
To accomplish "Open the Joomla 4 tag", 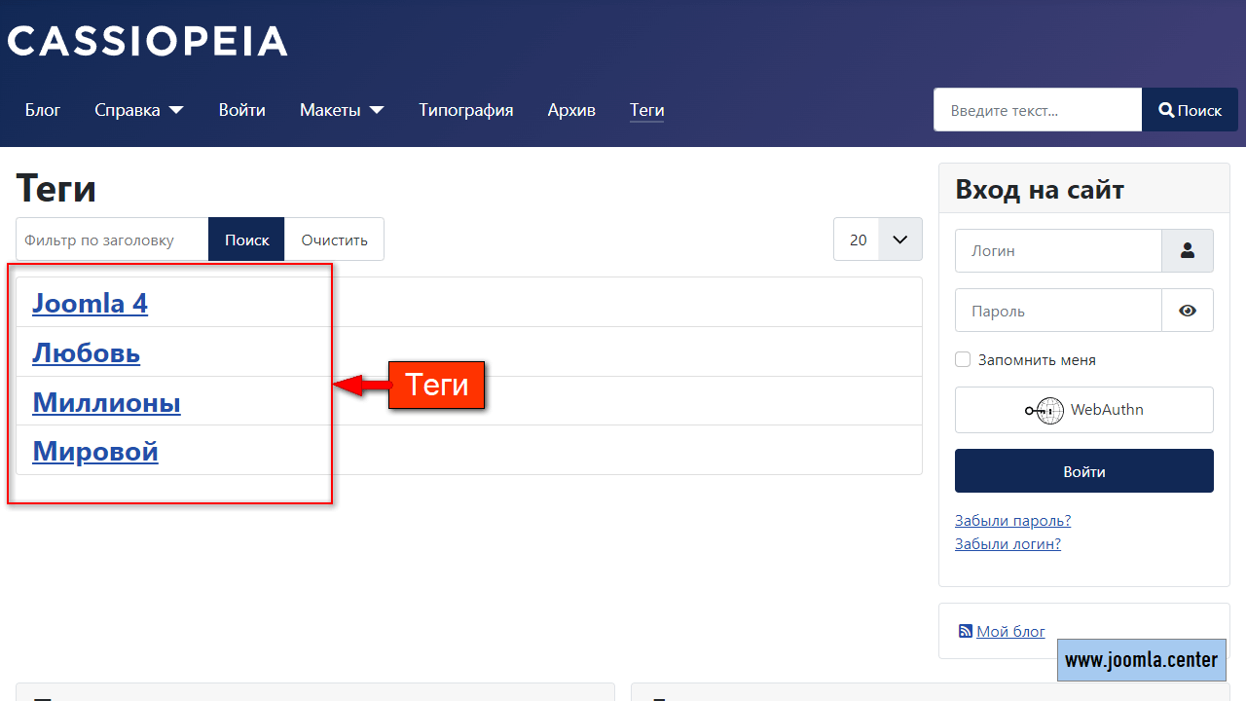I will 90,303.
